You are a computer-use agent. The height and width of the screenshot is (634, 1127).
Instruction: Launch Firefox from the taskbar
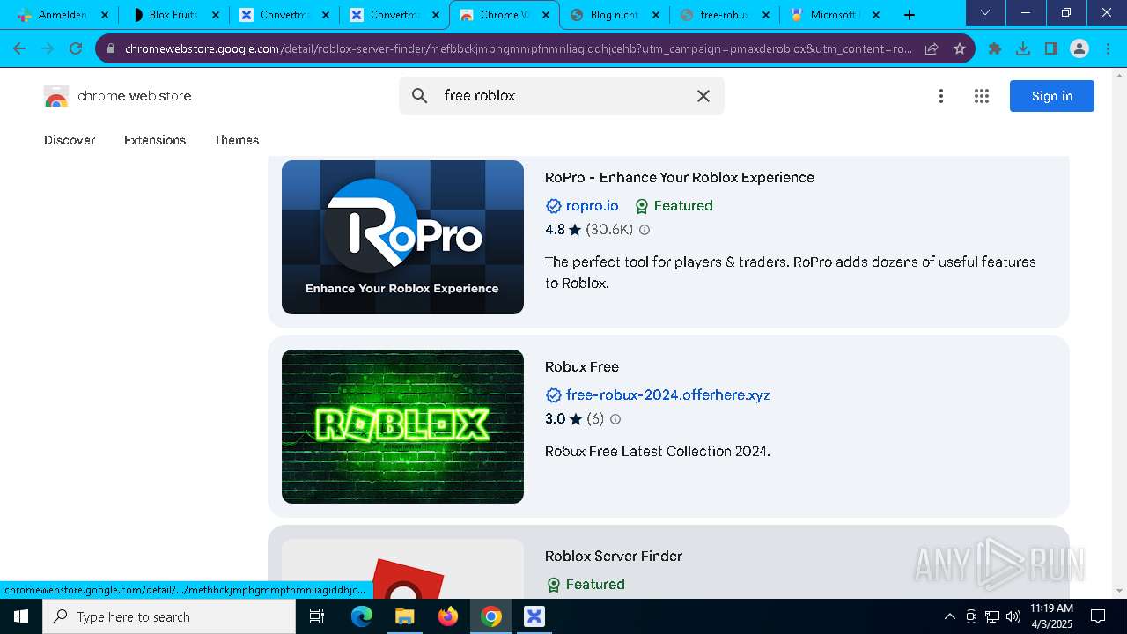tap(448, 616)
